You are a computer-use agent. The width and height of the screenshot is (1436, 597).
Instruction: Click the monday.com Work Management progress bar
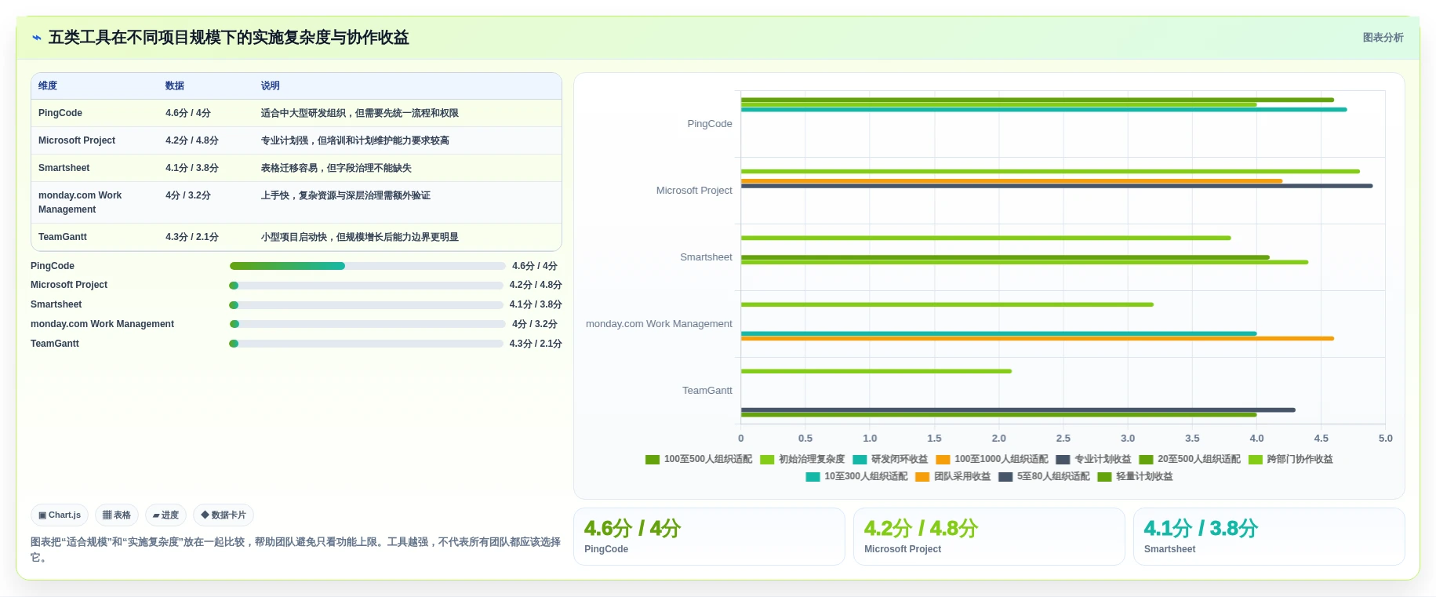367,324
